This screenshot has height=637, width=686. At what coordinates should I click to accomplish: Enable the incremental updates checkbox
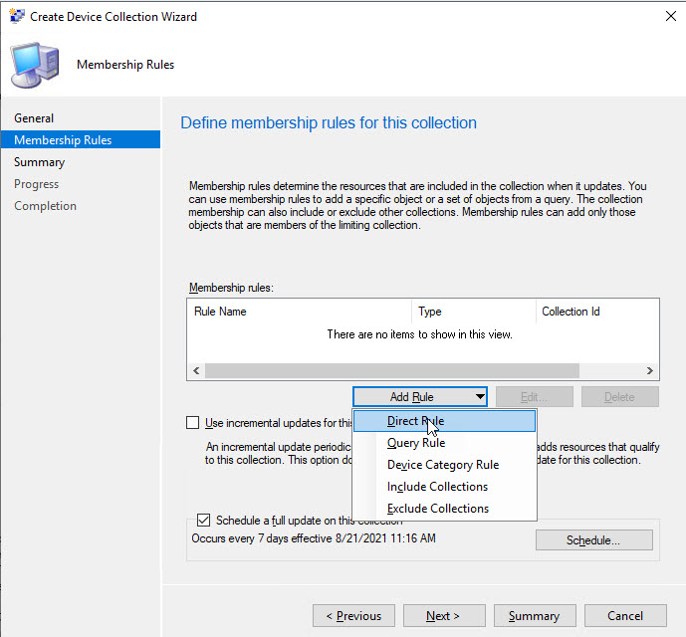[193, 422]
